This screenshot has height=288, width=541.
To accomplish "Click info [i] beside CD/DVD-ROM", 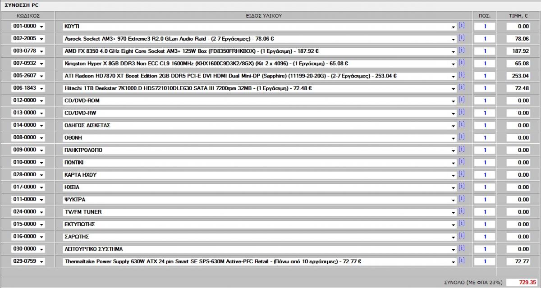I will point(461,100).
